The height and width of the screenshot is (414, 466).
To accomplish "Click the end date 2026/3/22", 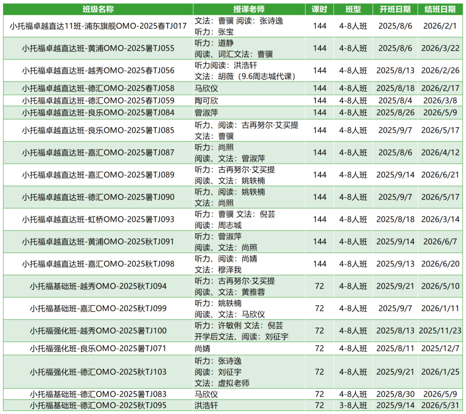I will click(x=440, y=48).
